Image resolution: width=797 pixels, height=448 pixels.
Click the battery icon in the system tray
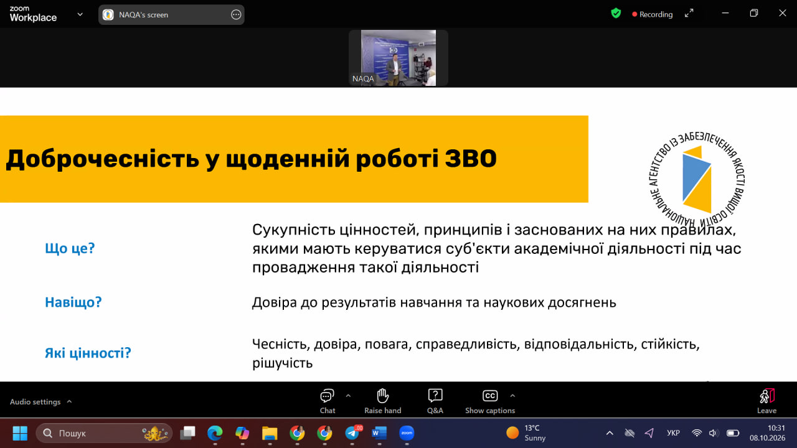(x=733, y=432)
